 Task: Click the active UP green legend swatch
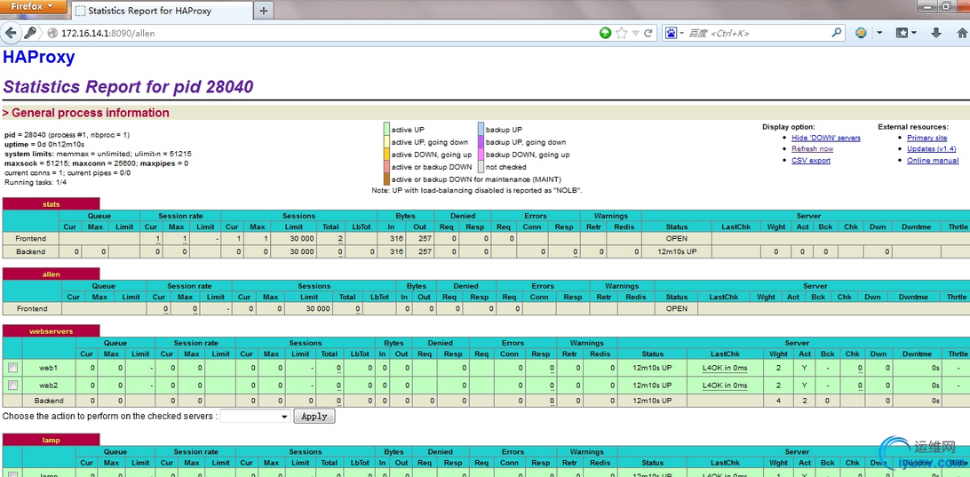386,130
